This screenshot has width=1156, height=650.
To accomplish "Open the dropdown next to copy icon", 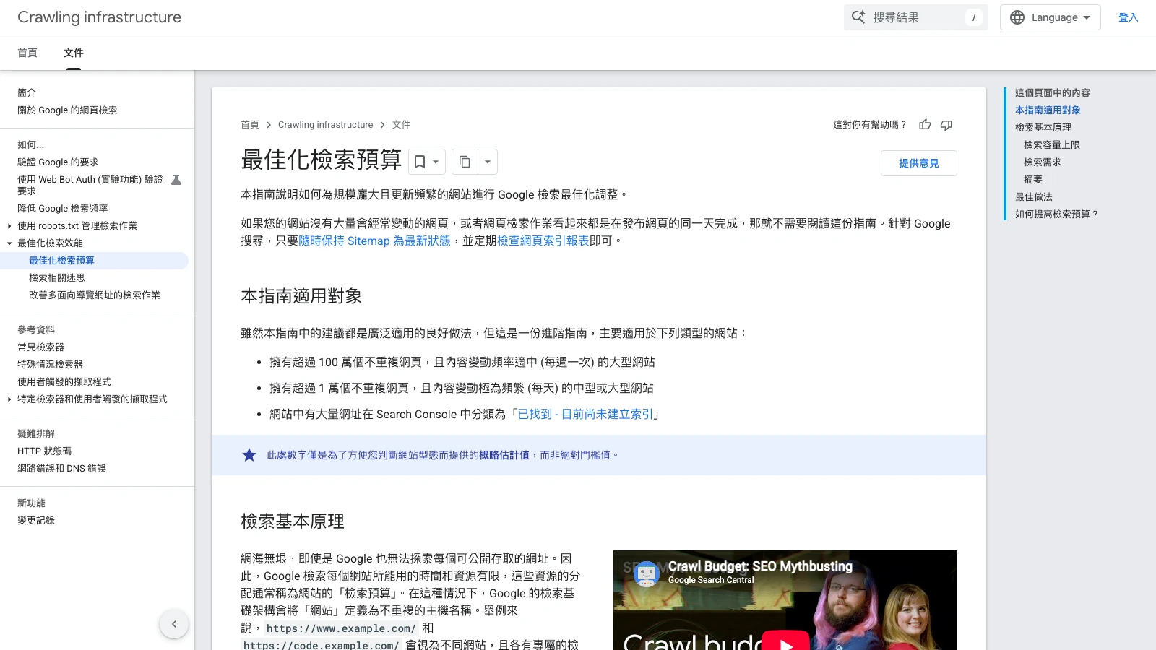I will 488,162.
